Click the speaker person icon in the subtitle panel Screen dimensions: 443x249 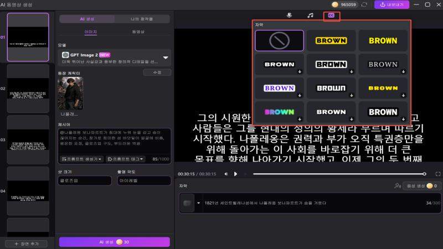coord(398,186)
